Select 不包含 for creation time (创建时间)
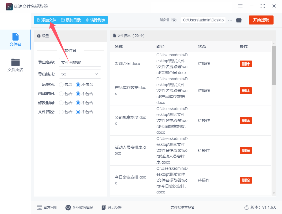 tap(78, 94)
